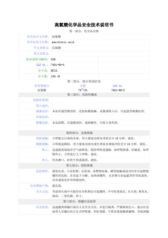Click heading 第四部分：急救措施
168x238 pixels.
(79, 133)
